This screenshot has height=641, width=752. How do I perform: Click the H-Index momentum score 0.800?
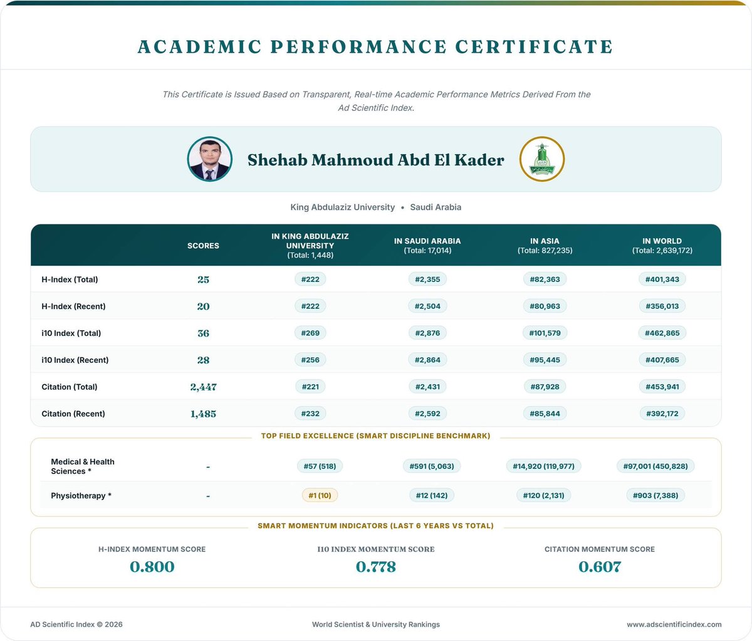[x=152, y=567]
